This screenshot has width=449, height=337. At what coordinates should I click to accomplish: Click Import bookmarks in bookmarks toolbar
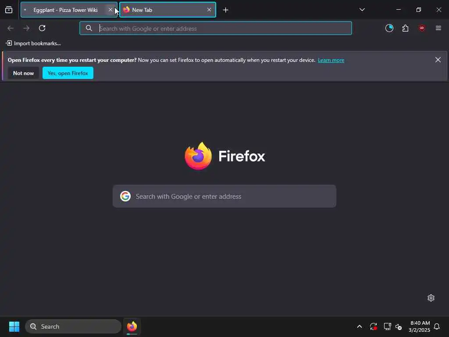pos(33,43)
